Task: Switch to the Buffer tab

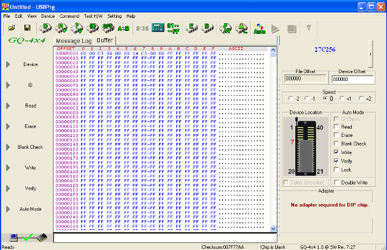Action: pos(105,40)
